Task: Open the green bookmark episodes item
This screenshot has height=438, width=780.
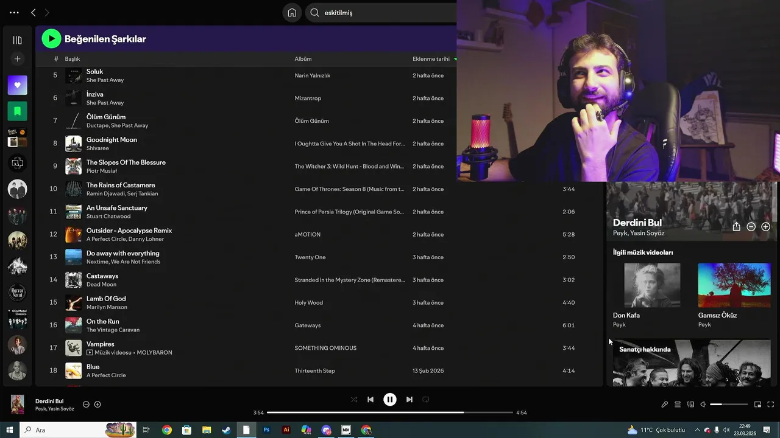Action: tap(17, 111)
